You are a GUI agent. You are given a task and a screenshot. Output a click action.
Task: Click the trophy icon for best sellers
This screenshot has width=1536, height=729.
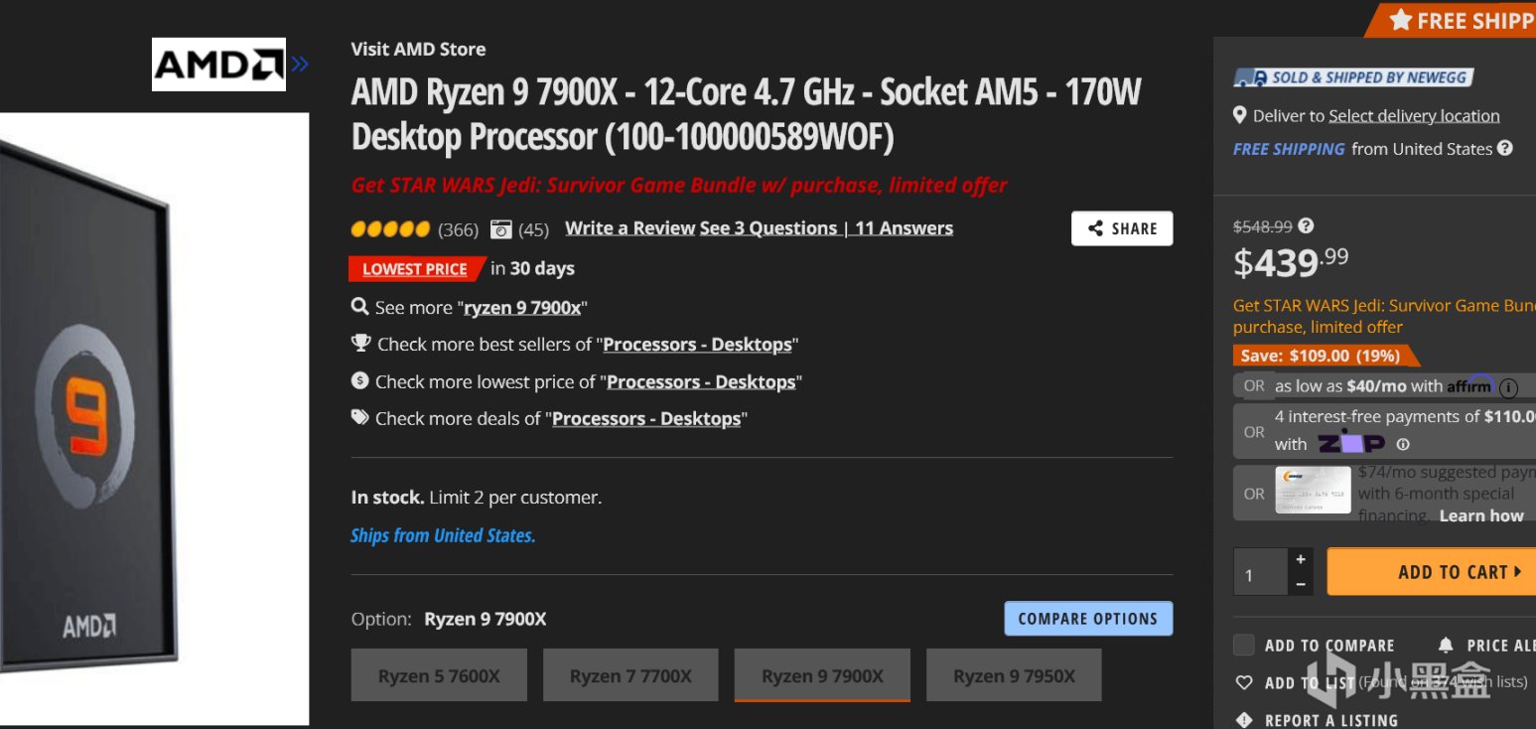tap(360, 344)
